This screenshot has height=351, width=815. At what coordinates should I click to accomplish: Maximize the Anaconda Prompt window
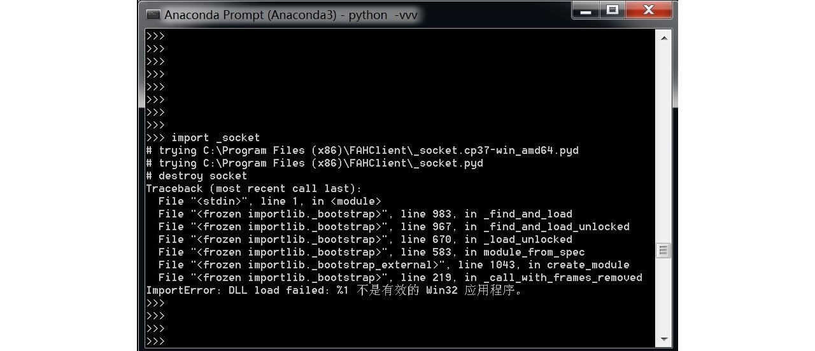[613, 10]
